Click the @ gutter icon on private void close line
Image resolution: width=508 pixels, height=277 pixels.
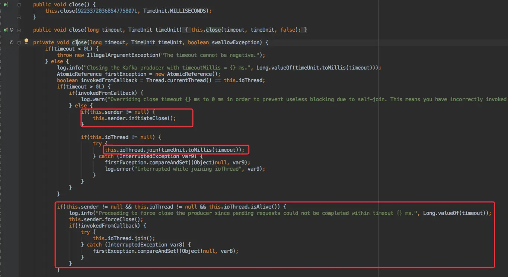coord(12,42)
